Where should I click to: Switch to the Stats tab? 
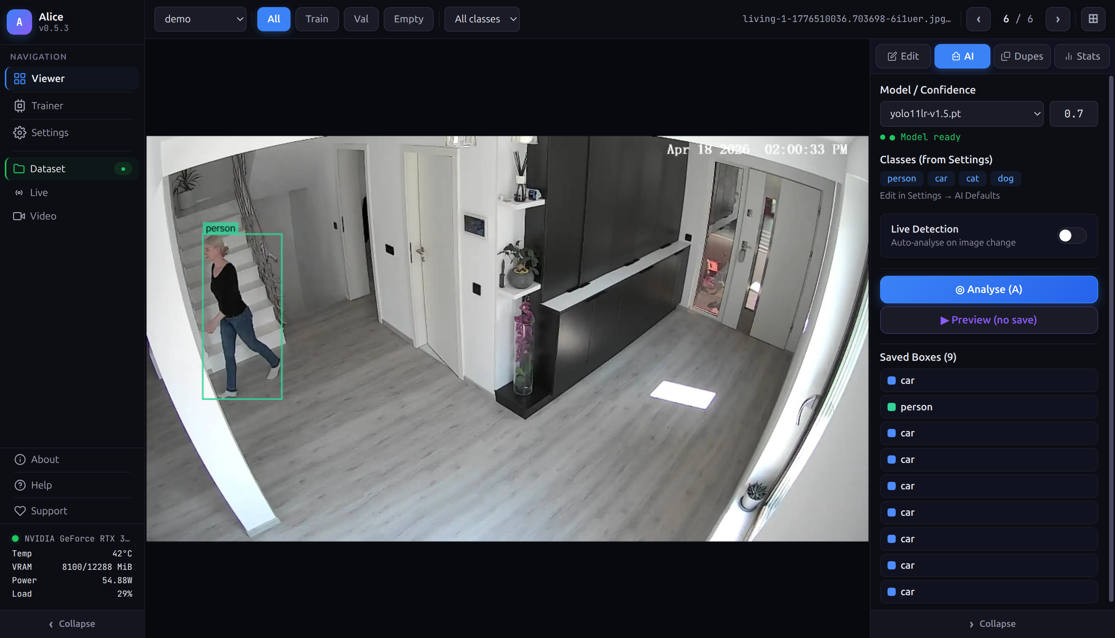point(1082,56)
